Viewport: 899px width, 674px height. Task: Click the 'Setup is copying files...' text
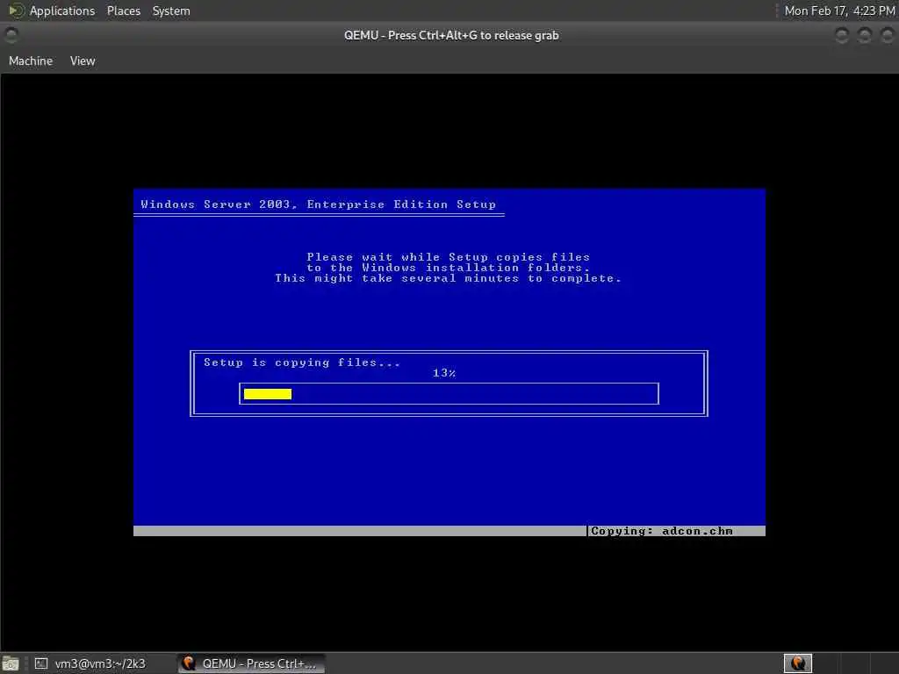click(x=302, y=362)
